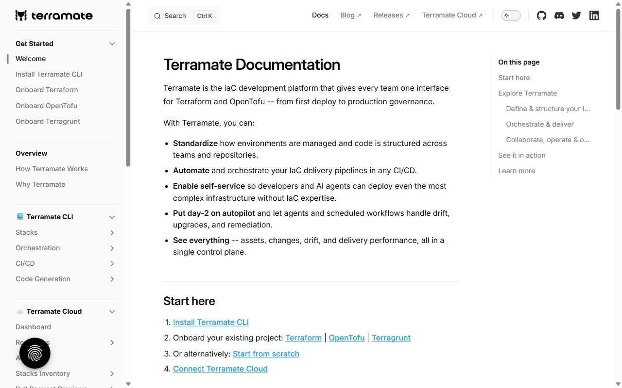Open Why Terramate in the sidebar

pos(40,184)
